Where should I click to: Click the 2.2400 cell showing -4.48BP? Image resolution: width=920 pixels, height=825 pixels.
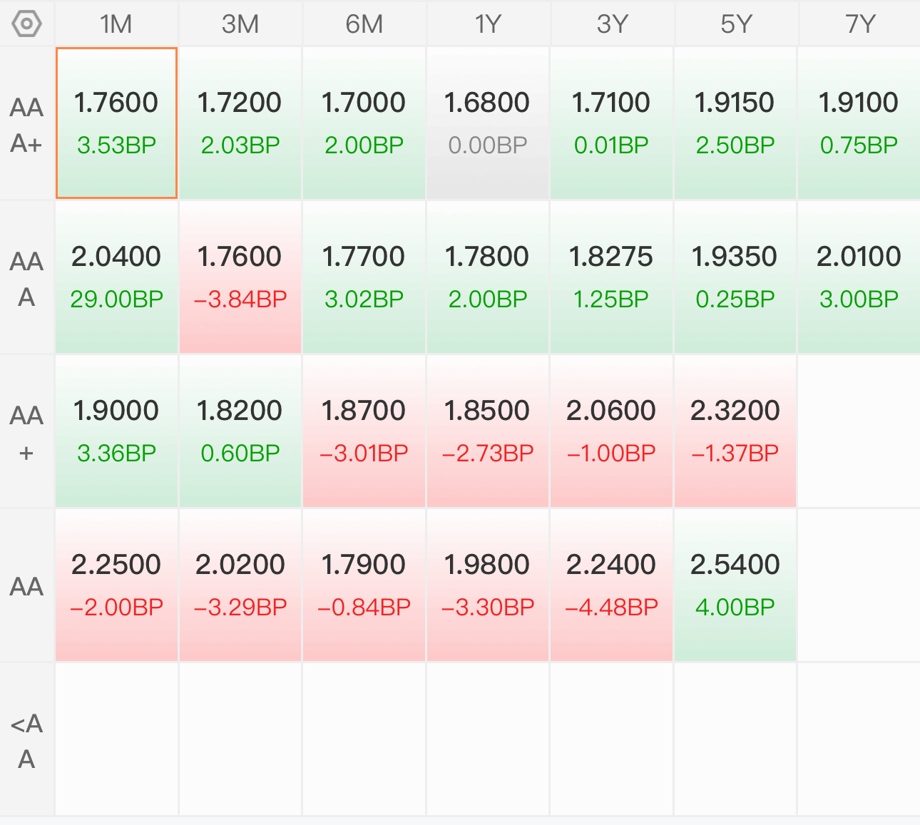[x=612, y=585]
